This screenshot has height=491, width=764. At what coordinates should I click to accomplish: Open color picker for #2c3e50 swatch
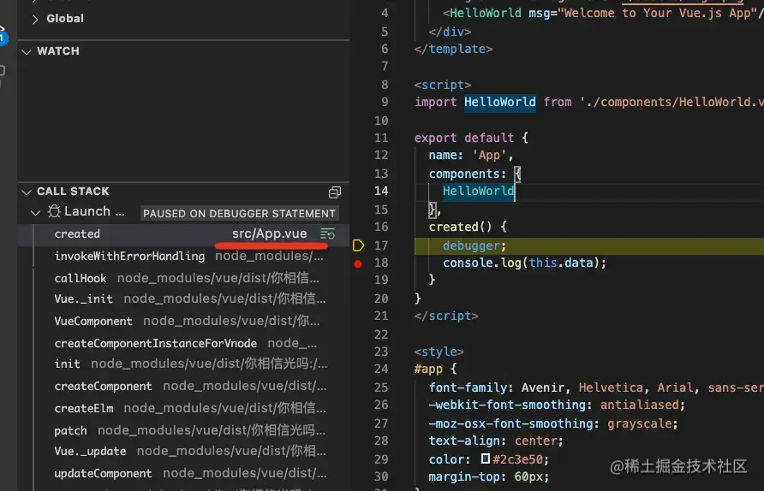pos(486,458)
